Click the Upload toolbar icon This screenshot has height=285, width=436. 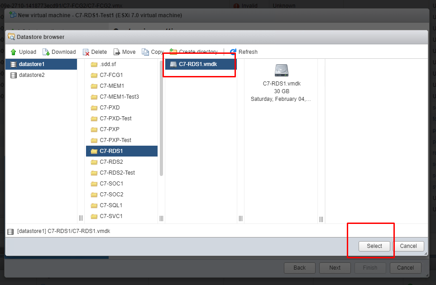(x=14, y=52)
